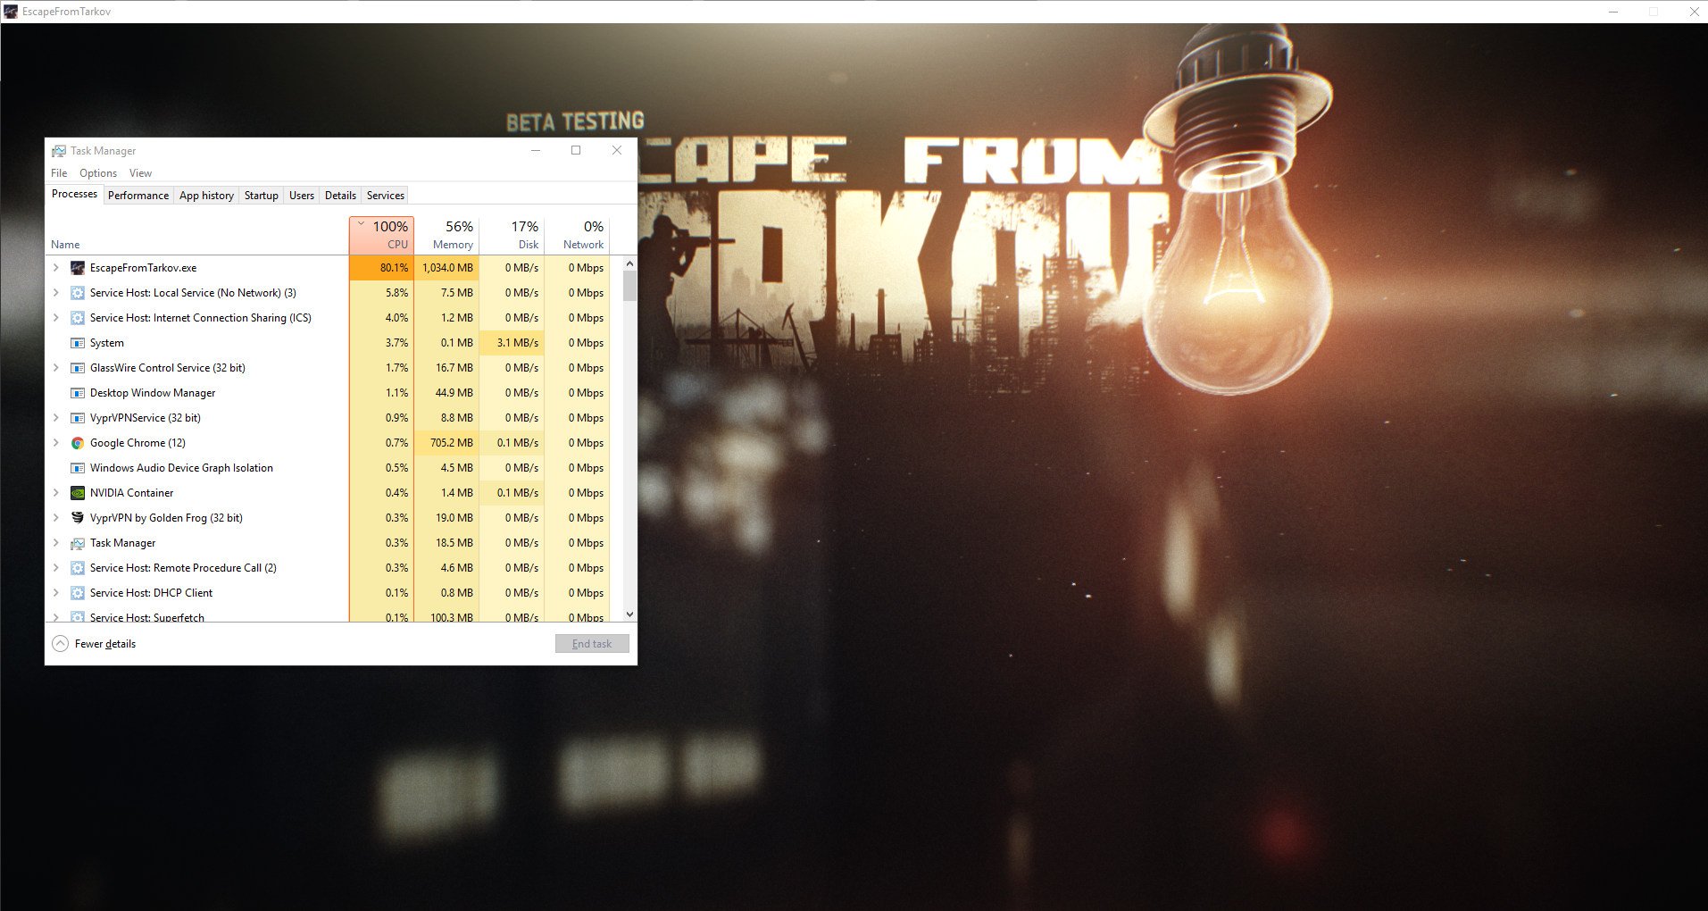Click the process list scroll up arrow
Viewport: 1708px width, 911px height.
pos(629,263)
